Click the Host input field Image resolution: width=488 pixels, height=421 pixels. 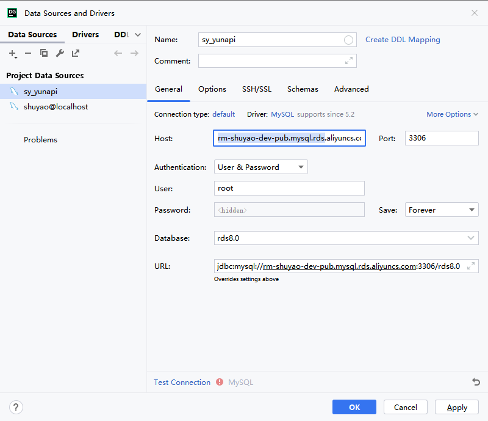[289, 138]
